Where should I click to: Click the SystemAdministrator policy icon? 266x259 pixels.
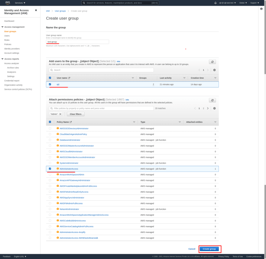58,163
